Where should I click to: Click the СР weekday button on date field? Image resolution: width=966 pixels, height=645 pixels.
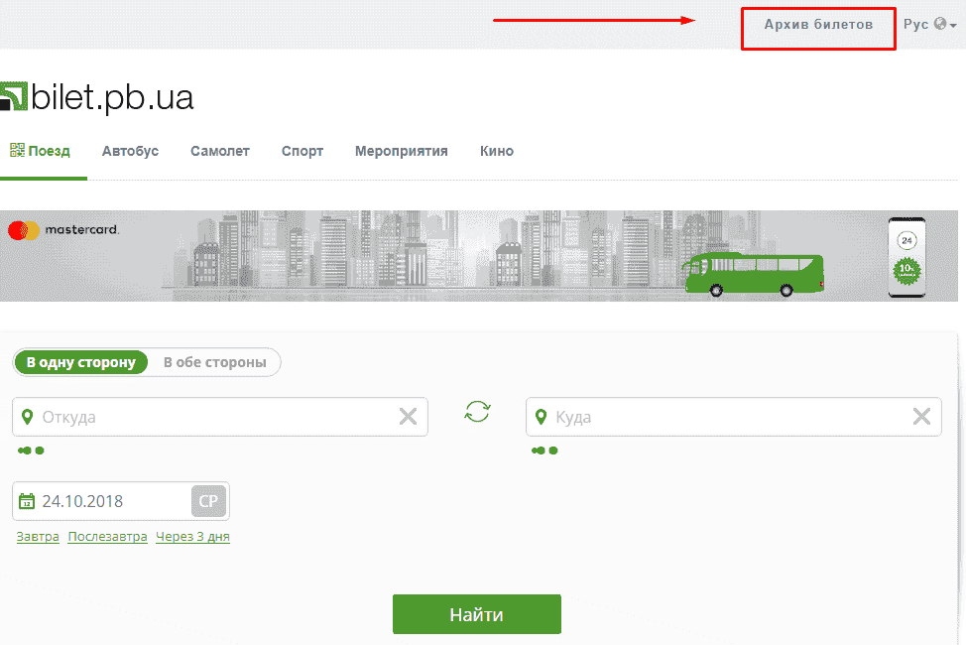pos(208,501)
